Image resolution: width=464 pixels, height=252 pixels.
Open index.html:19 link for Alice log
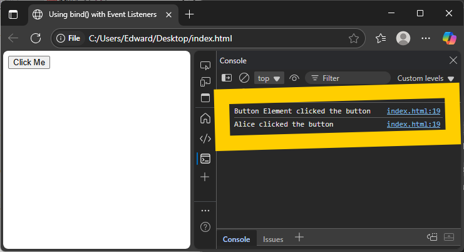pyautogui.click(x=413, y=124)
